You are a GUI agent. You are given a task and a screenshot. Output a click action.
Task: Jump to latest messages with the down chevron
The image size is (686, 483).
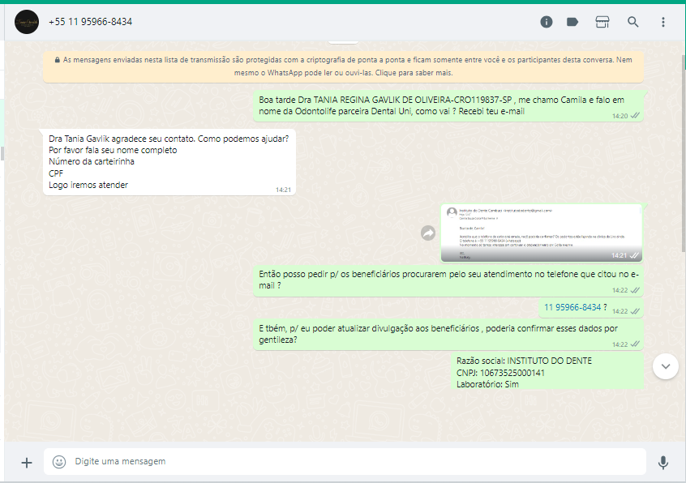click(666, 365)
